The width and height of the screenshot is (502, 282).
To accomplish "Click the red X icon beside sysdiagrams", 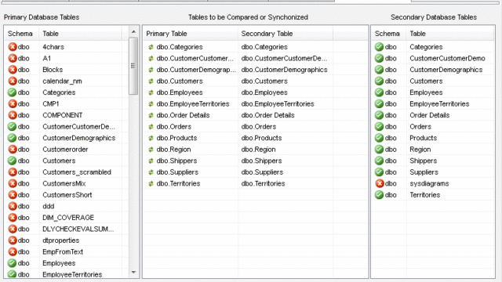I will 380,183.
